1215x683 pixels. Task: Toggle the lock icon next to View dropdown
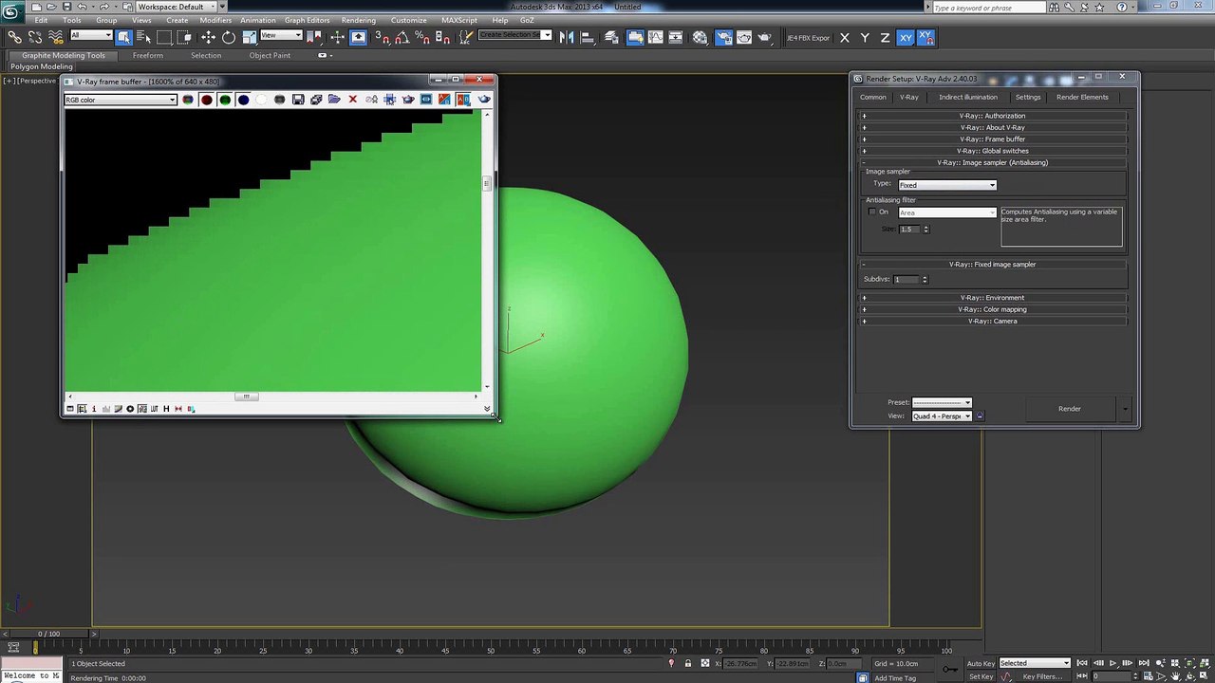point(980,416)
